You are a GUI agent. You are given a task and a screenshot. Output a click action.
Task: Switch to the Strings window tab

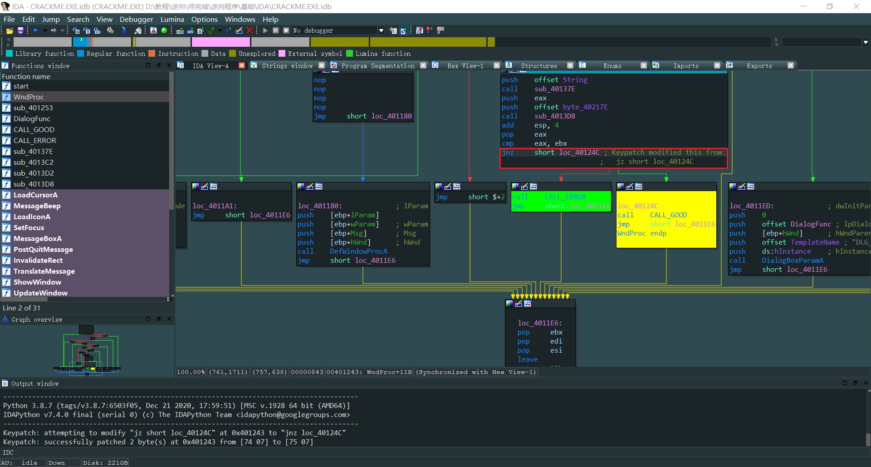coord(287,66)
